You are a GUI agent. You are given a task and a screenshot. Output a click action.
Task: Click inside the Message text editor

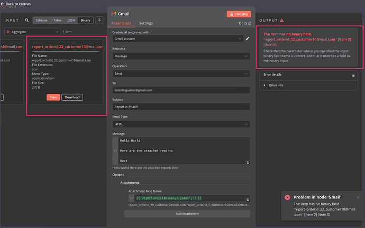coord(184,151)
